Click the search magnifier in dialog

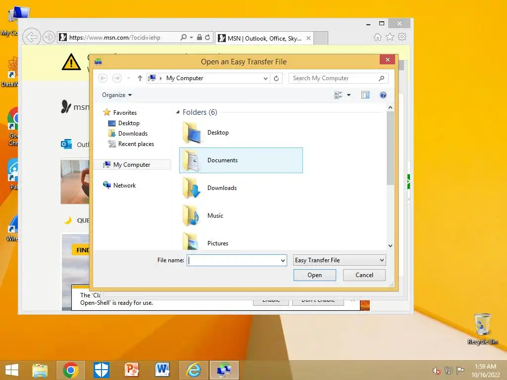coord(382,78)
